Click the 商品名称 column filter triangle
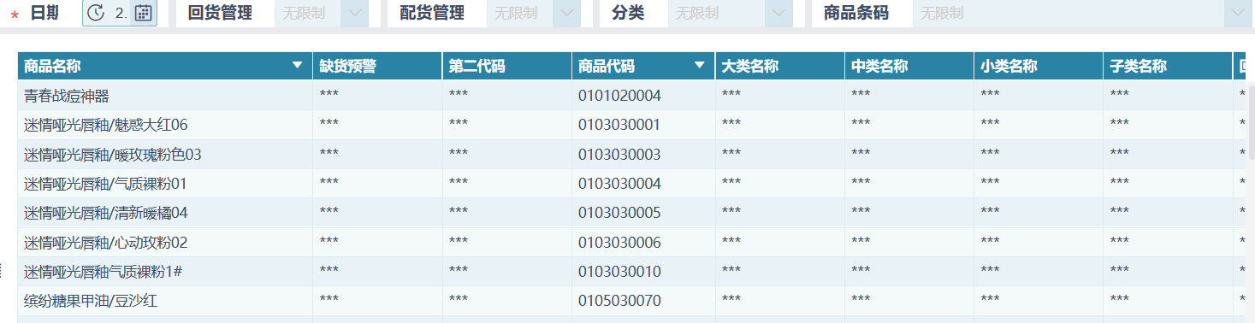 [x=298, y=66]
